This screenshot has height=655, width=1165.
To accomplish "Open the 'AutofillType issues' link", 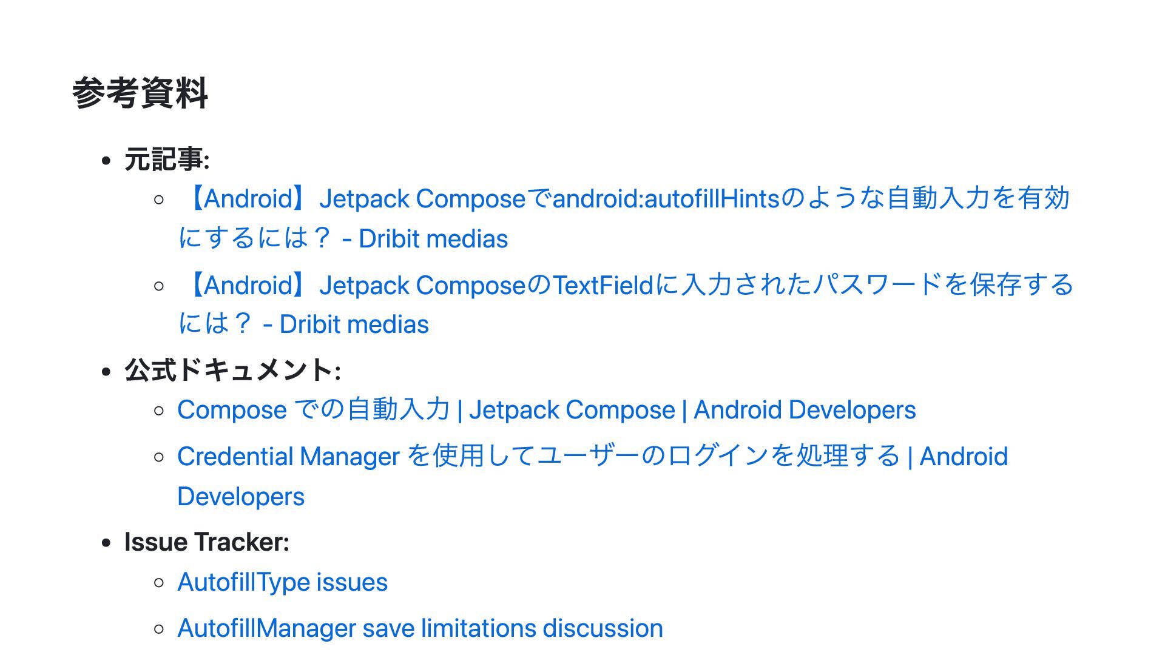I will coord(282,582).
